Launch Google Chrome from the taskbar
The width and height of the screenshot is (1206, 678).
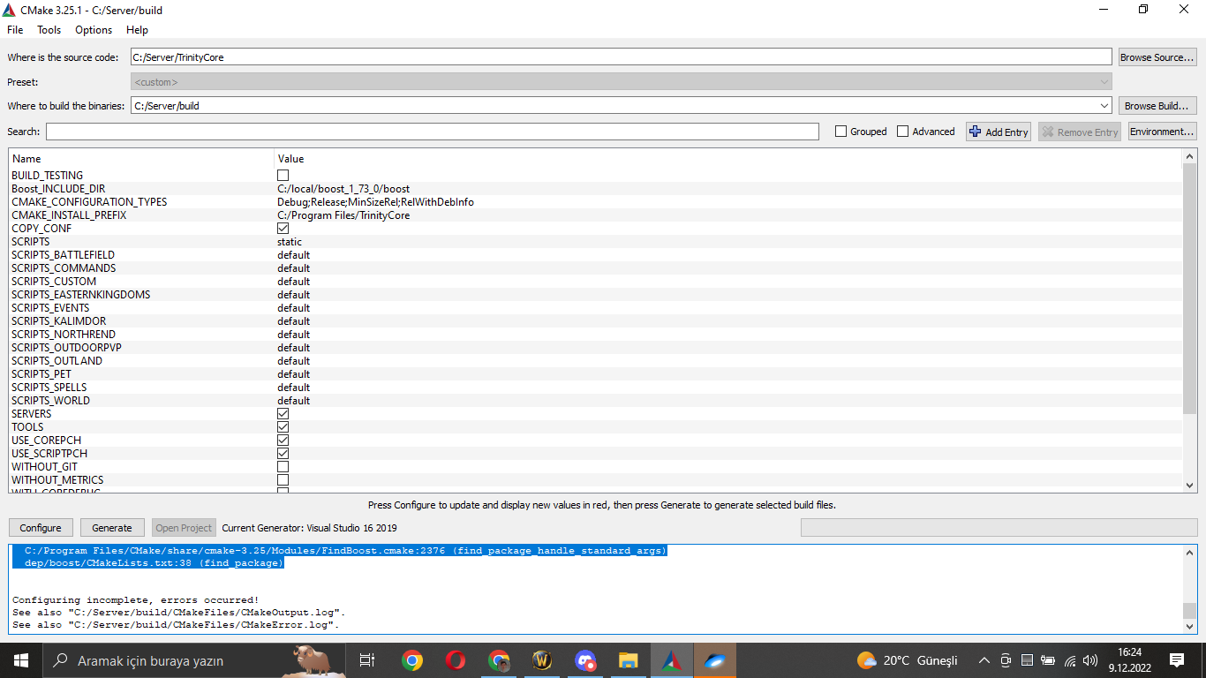pyautogui.click(x=411, y=660)
